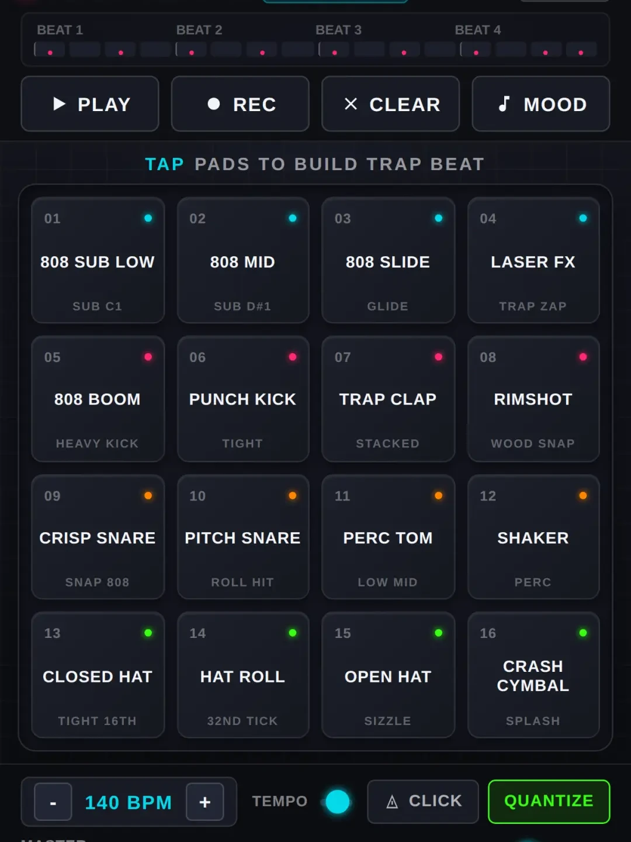The height and width of the screenshot is (842, 631).
Task: Click the REC record button
Action: coord(240,104)
